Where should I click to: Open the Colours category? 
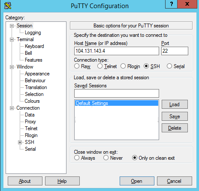pyautogui.click(x=32, y=101)
